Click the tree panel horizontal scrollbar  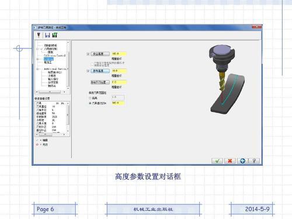(50, 92)
